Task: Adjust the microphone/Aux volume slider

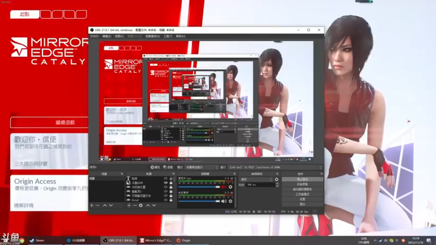Action: 199,187
